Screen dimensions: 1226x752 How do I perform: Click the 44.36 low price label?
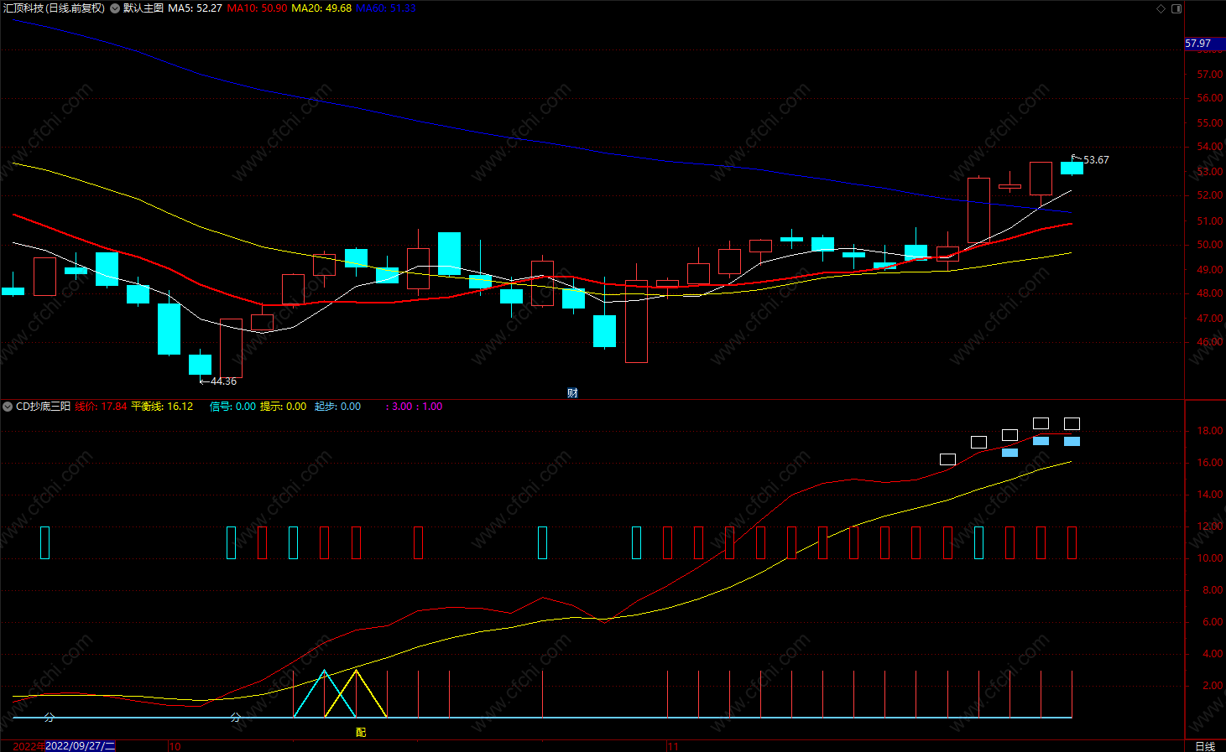point(223,381)
